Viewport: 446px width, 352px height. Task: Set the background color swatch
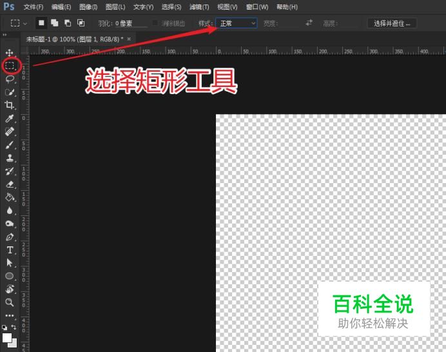tap(14, 344)
